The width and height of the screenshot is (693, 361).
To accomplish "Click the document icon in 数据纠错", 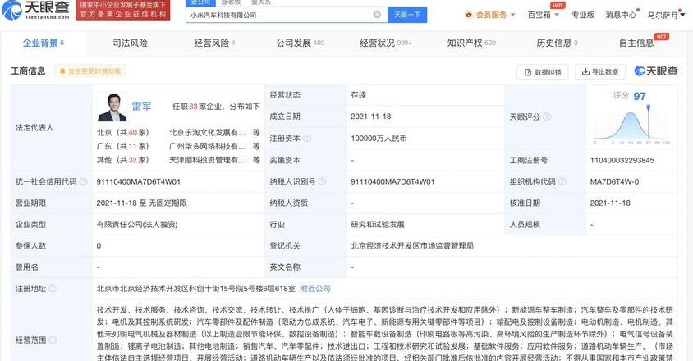I will tap(528, 72).
